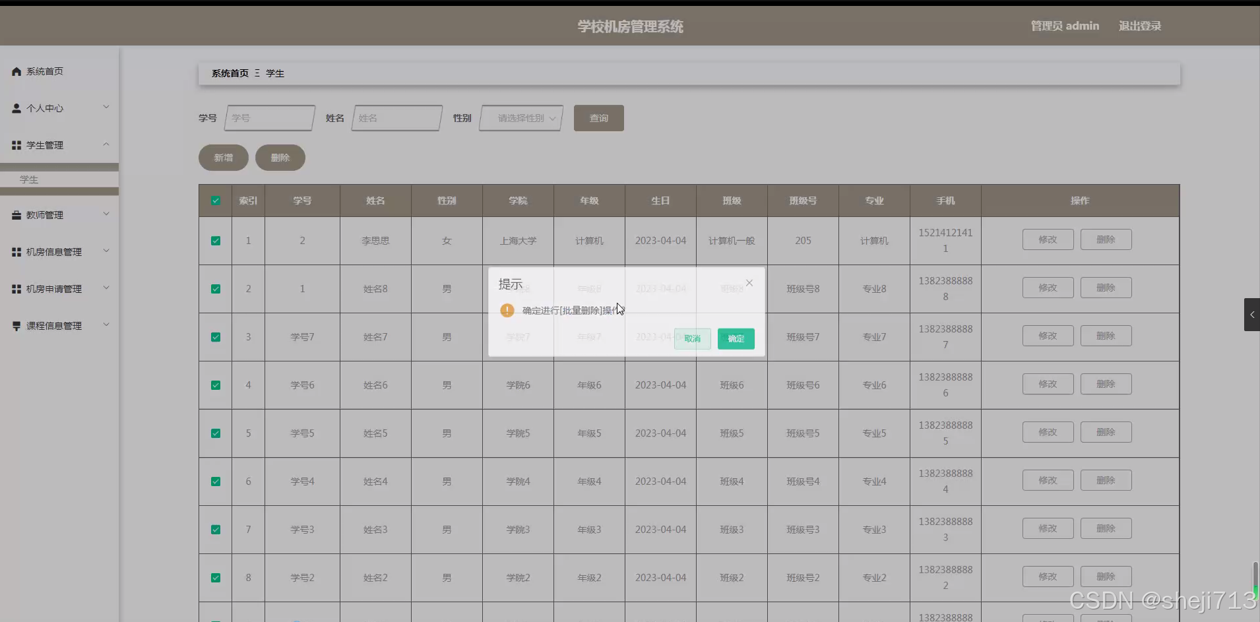Uncheck the checkbox on the 学号6 row
Image resolution: width=1260 pixels, height=622 pixels.
215,385
